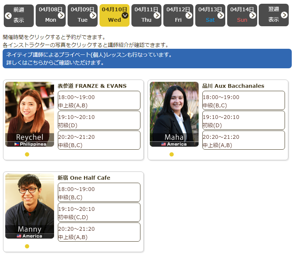Reserve Manny's 19:10～20:10 初中級(C,D) slot
Image resolution: width=294 pixels, height=257 pixels.
pos(99,212)
